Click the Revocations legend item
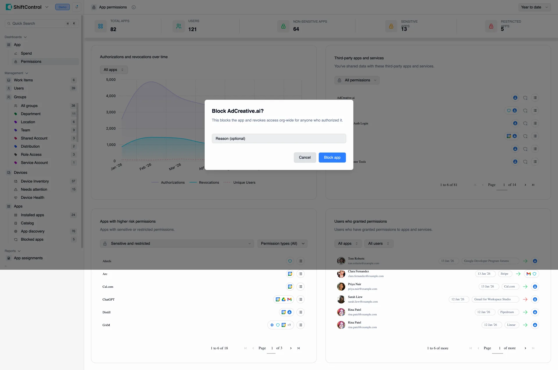558x370 pixels. pyautogui.click(x=204, y=183)
